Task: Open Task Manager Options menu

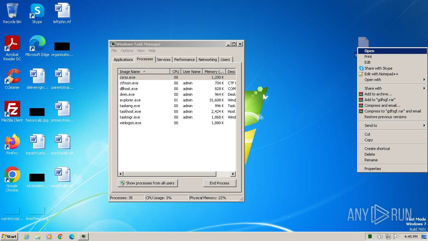Action: tap(127, 51)
